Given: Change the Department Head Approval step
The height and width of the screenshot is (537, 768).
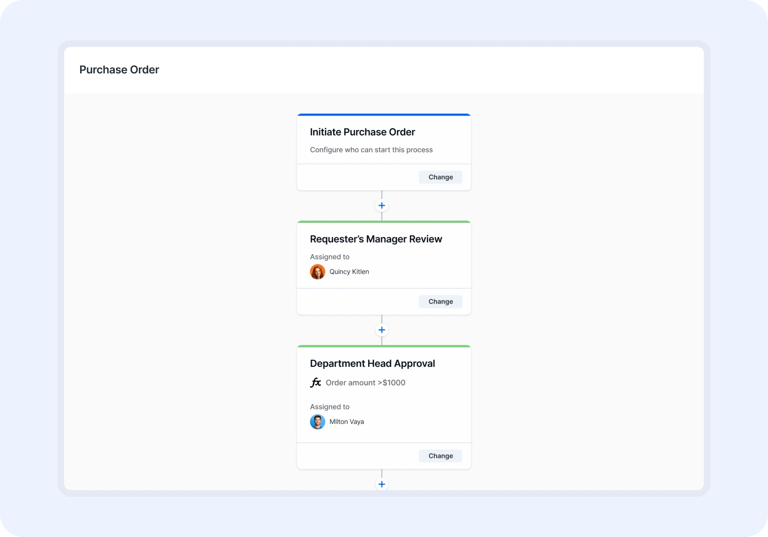Looking at the screenshot, I should point(441,456).
